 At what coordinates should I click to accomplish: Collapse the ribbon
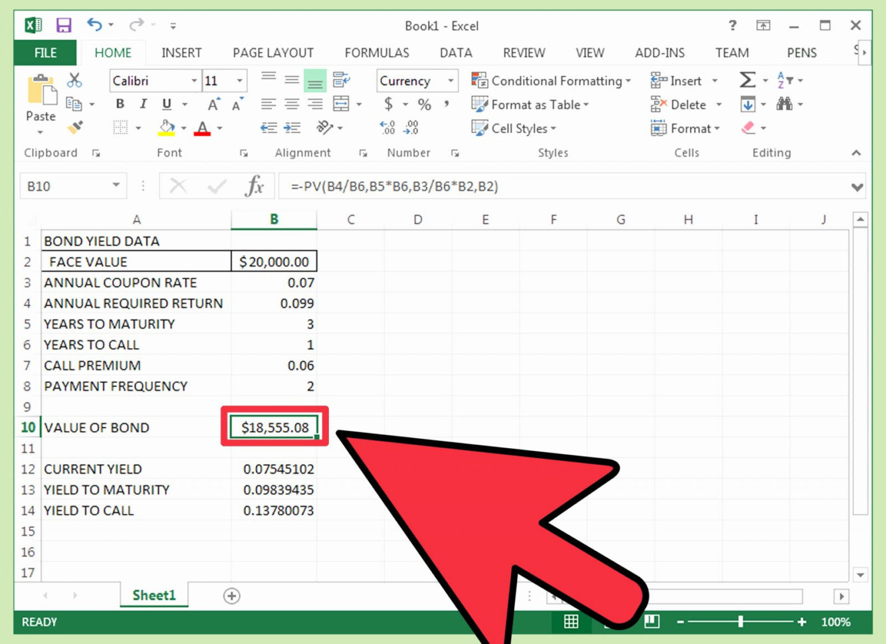pyautogui.click(x=856, y=153)
